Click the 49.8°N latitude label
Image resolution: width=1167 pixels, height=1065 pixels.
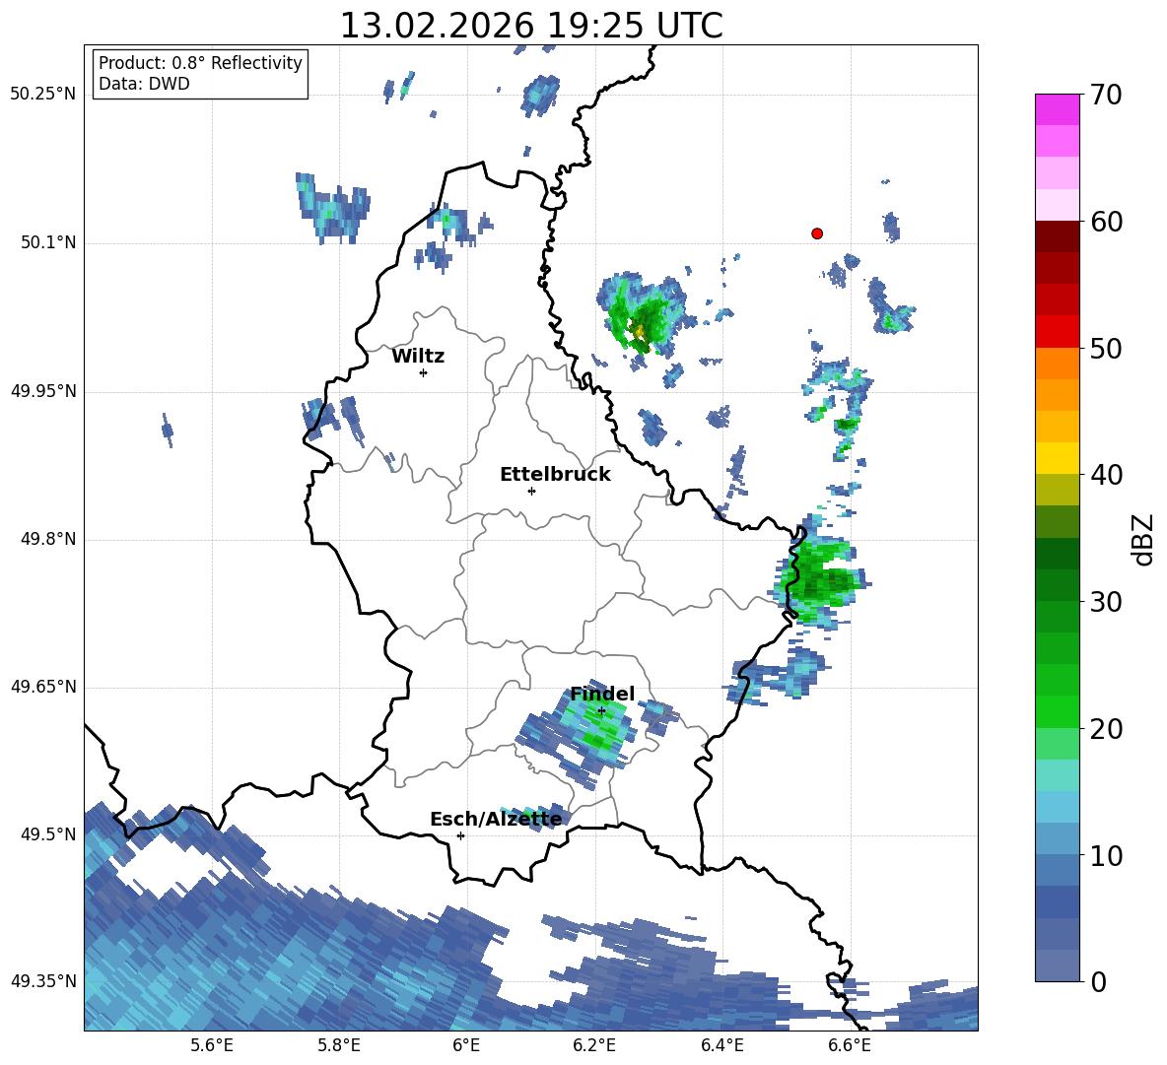pos(48,539)
